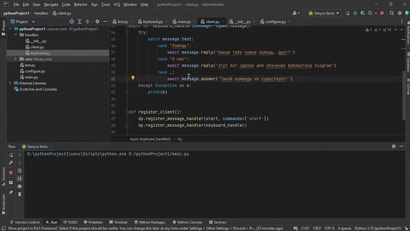This screenshot has width=410, height=231.
Task: Click the rerun icon in the Run panel
Action: tap(11, 155)
